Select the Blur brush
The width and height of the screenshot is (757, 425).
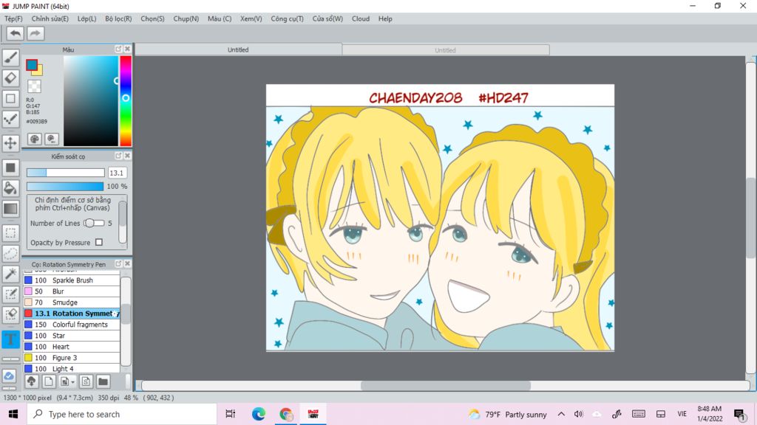(x=72, y=291)
